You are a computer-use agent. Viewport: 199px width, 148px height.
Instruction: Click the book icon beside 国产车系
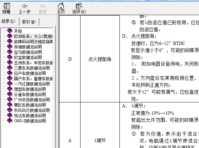[10, 79]
